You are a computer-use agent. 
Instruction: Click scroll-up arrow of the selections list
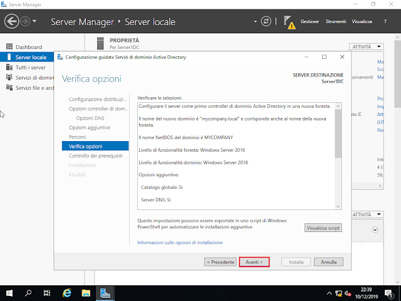coord(338,106)
